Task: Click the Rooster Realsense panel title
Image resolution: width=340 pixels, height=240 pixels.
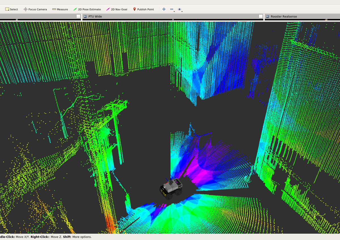Action: tap(284, 17)
